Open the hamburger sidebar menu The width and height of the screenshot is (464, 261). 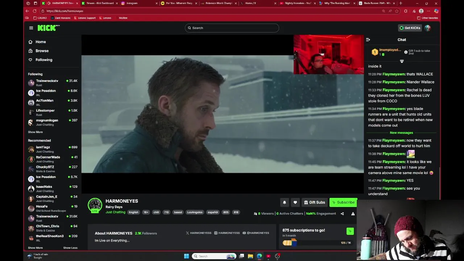(x=31, y=28)
